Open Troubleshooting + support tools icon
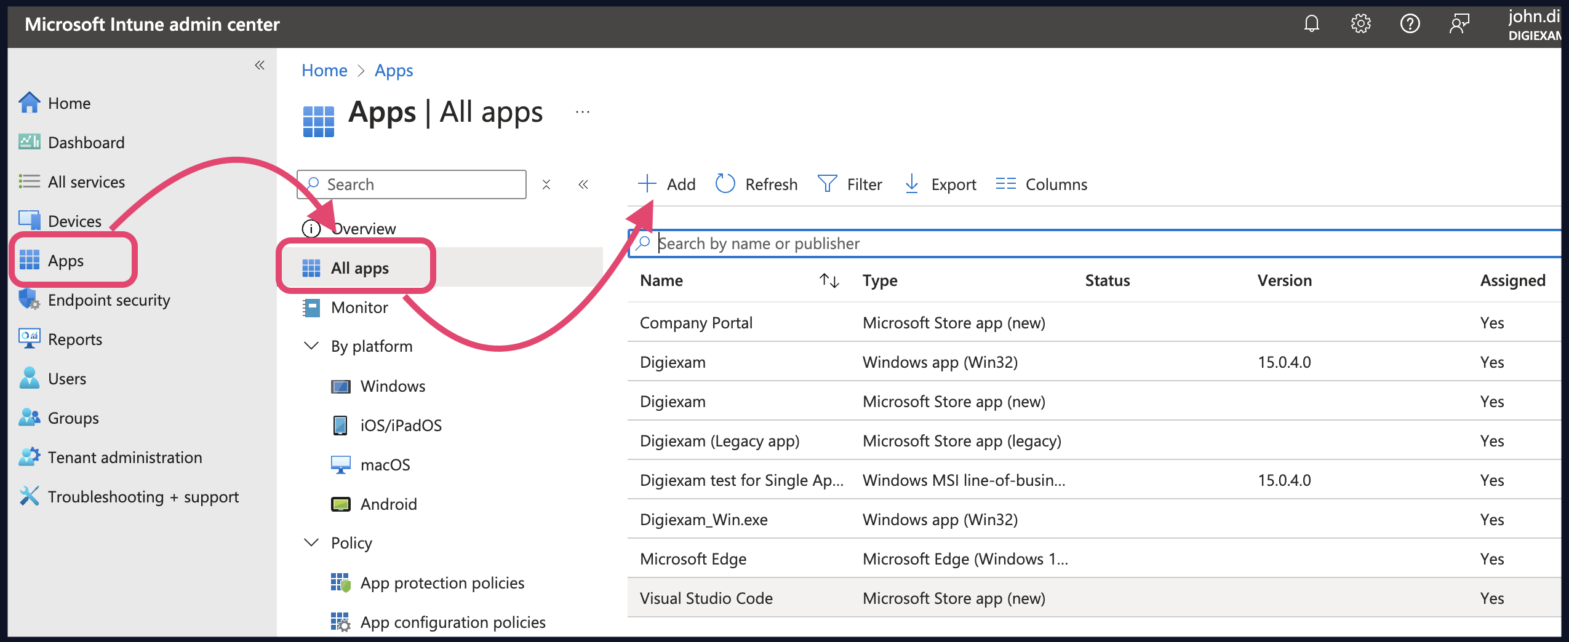This screenshot has height=642, width=1569. pos(30,496)
